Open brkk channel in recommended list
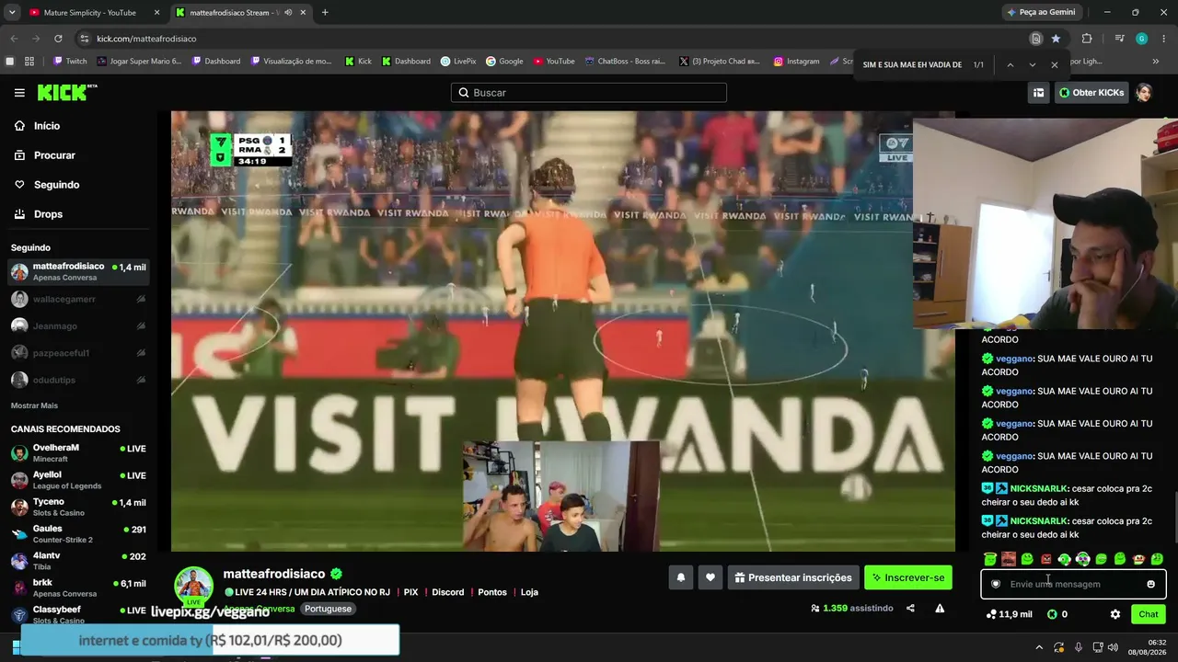Image resolution: width=1178 pixels, height=662 pixels. click(78, 588)
